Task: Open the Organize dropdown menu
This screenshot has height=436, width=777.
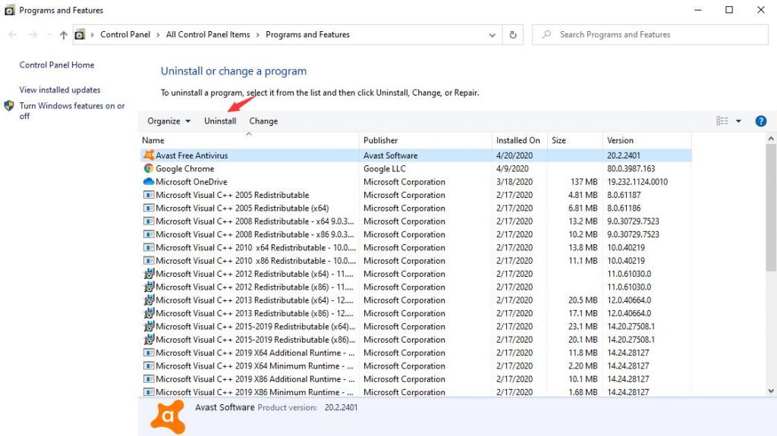Action: tap(168, 121)
